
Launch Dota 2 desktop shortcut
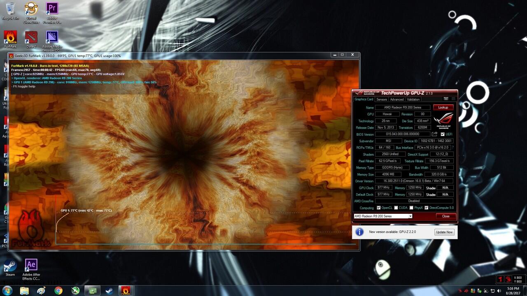31,39
